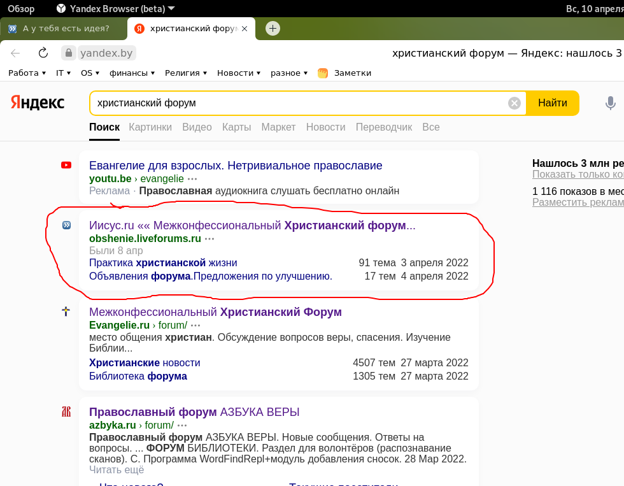The width and height of the screenshot is (624, 486).
Task: Click the 'Разместить реклам…' link on the right
Action: coord(578,202)
